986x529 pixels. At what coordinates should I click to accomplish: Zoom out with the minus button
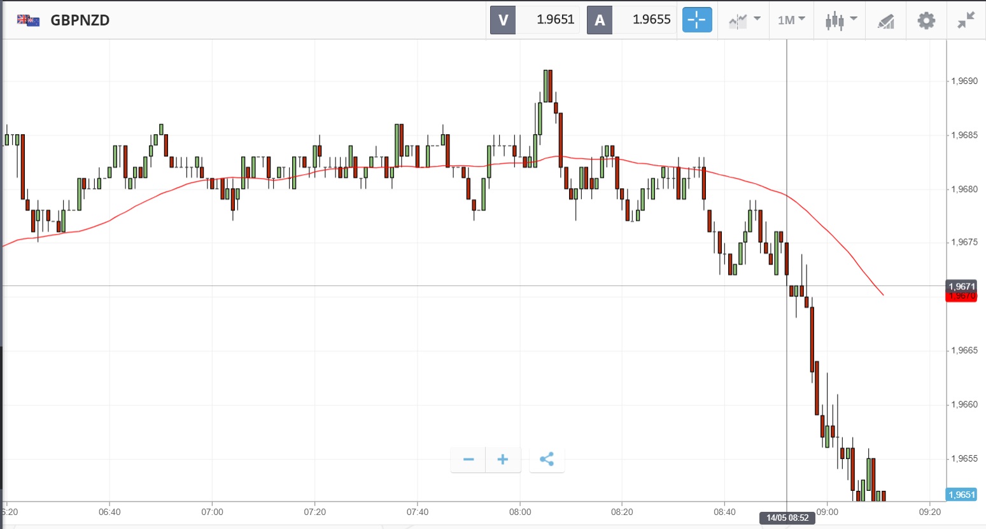[x=468, y=459]
